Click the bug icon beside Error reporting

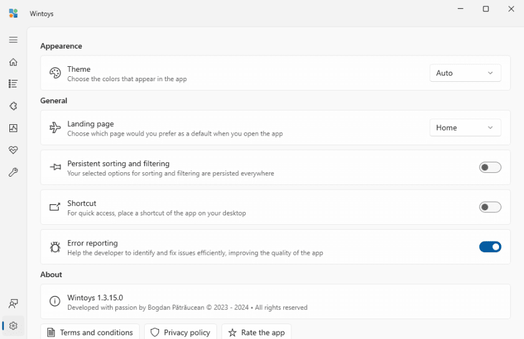click(55, 247)
